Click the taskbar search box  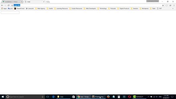coord(25,97)
